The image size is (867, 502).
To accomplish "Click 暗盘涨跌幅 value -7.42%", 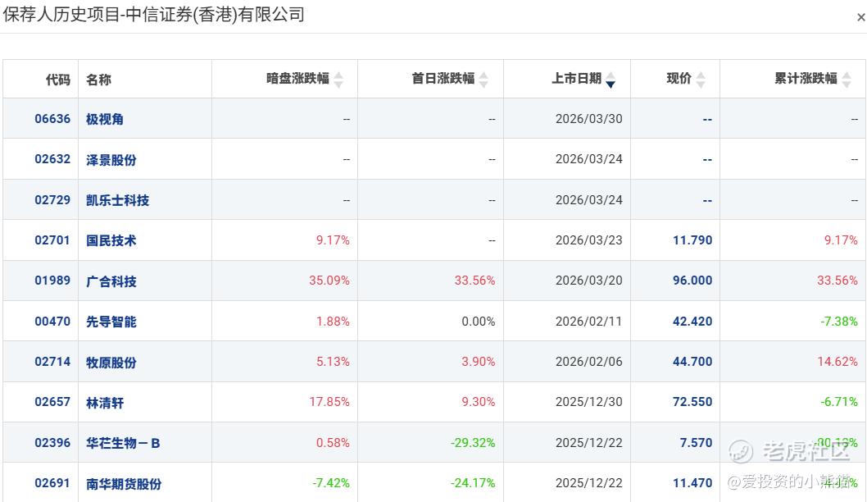I will click(330, 483).
